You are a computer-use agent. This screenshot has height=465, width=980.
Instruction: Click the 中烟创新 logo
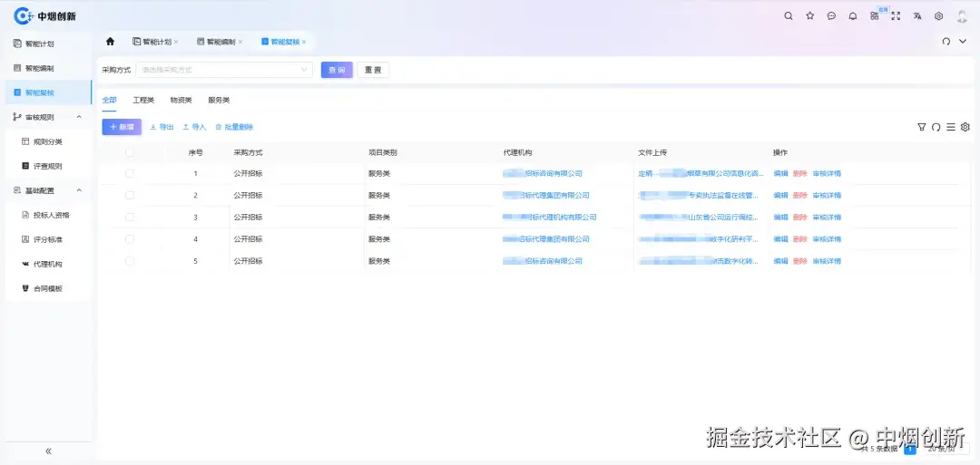pos(45,16)
